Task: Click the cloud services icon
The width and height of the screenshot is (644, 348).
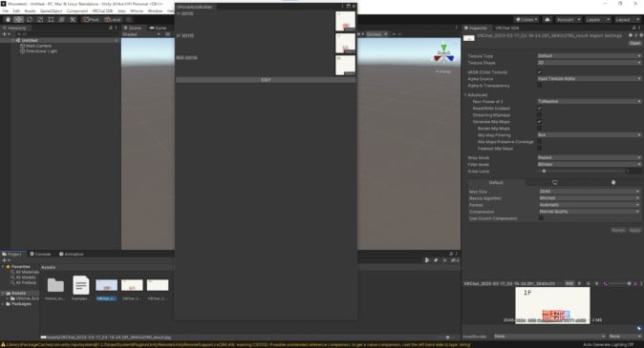Action: [x=547, y=20]
